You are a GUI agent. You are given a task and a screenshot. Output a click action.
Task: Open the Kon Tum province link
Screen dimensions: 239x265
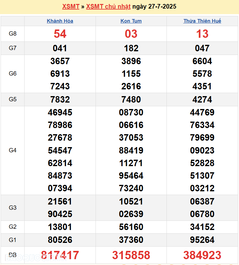point(131,21)
